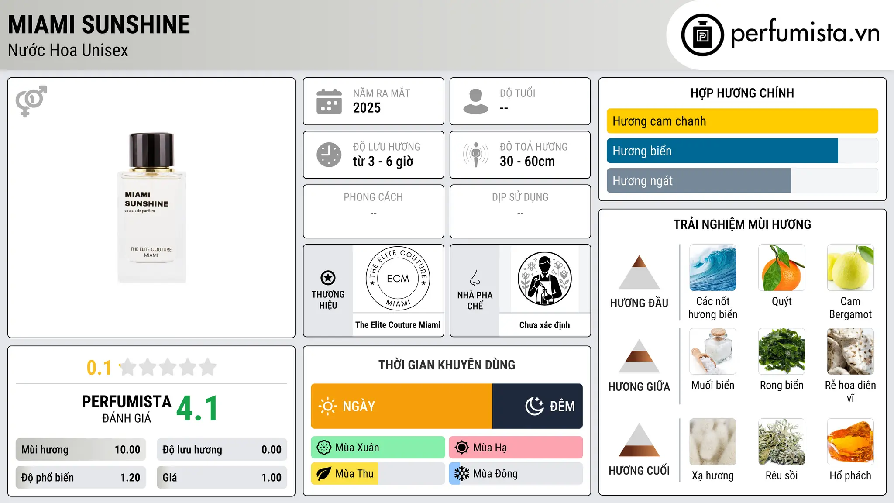Click the Phong cách style card
The image size is (894, 503).
tap(373, 211)
